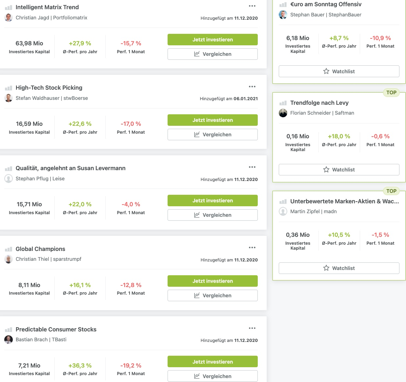
Task: Click Florian Schneider's avatar picture
Action: point(283,113)
